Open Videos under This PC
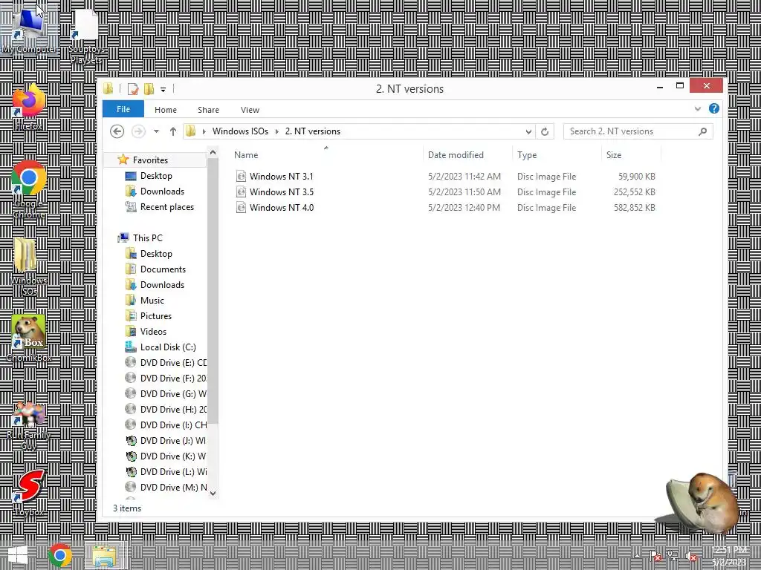The width and height of the screenshot is (761, 570). 153,332
